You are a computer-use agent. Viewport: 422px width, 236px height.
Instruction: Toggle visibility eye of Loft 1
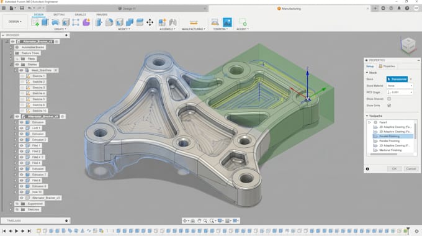[x=22, y=128]
